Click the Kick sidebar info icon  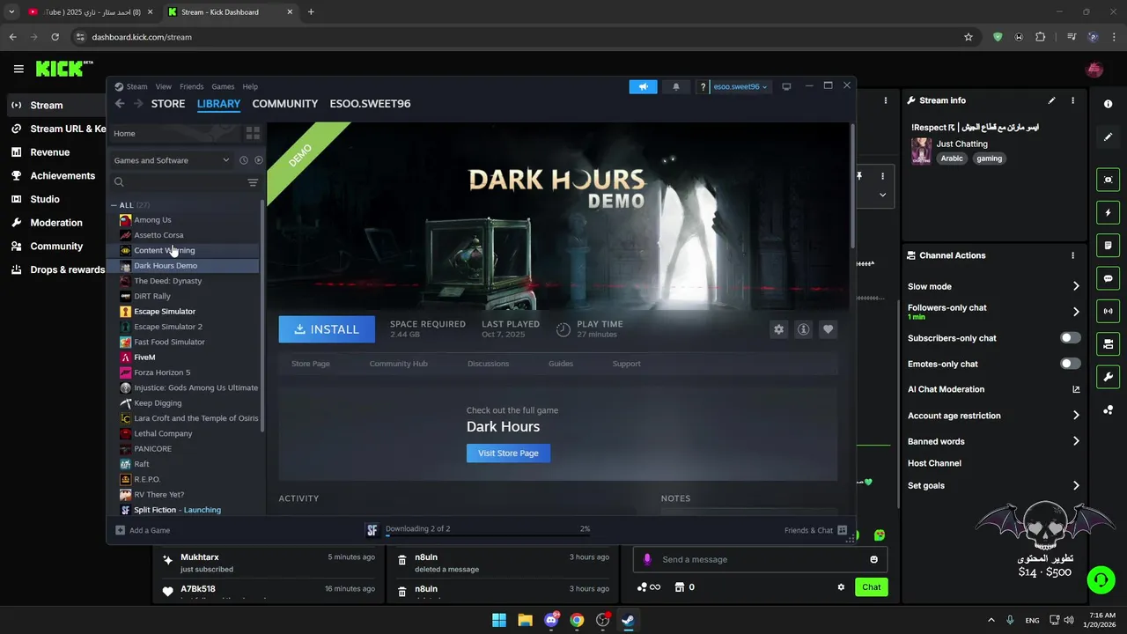pyautogui.click(x=1108, y=104)
